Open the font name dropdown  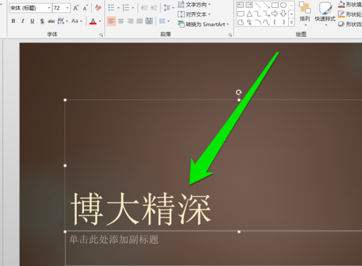pyautogui.click(x=49, y=8)
